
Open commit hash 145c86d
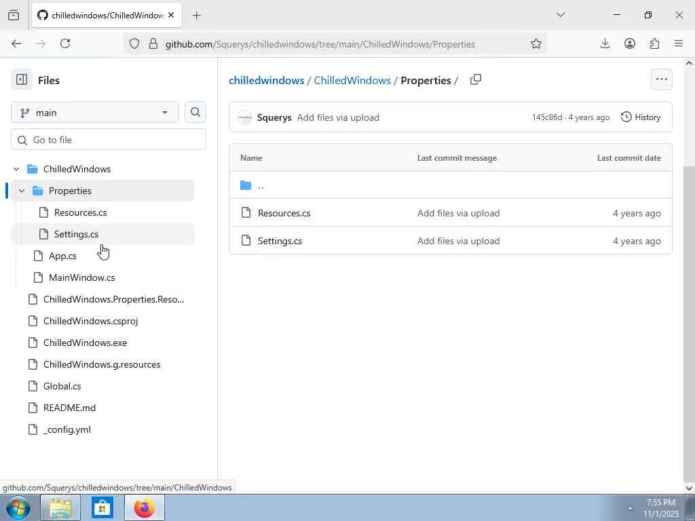(547, 117)
